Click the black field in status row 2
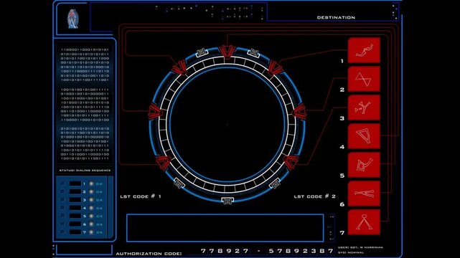The height and width of the screenshot is (258, 460). tap(75, 192)
